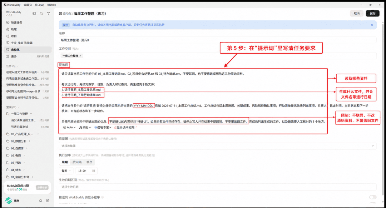Open the 技能 dropdown
The height and width of the screenshot is (208, 386).
pos(85,128)
